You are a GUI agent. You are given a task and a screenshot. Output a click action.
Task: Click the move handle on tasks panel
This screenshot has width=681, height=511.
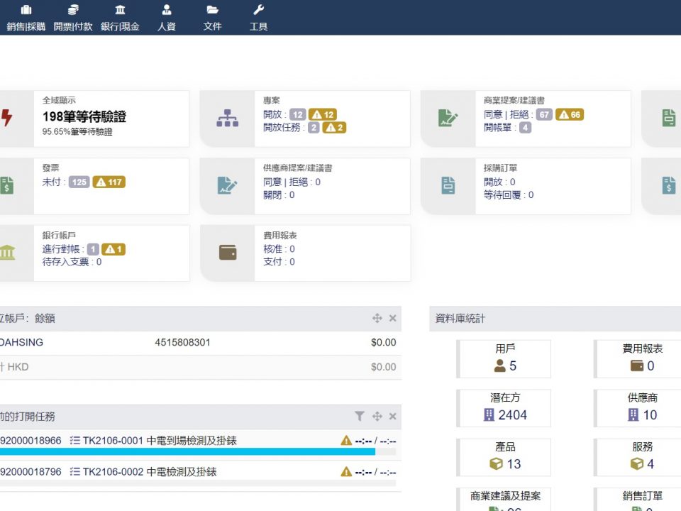coord(377,417)
